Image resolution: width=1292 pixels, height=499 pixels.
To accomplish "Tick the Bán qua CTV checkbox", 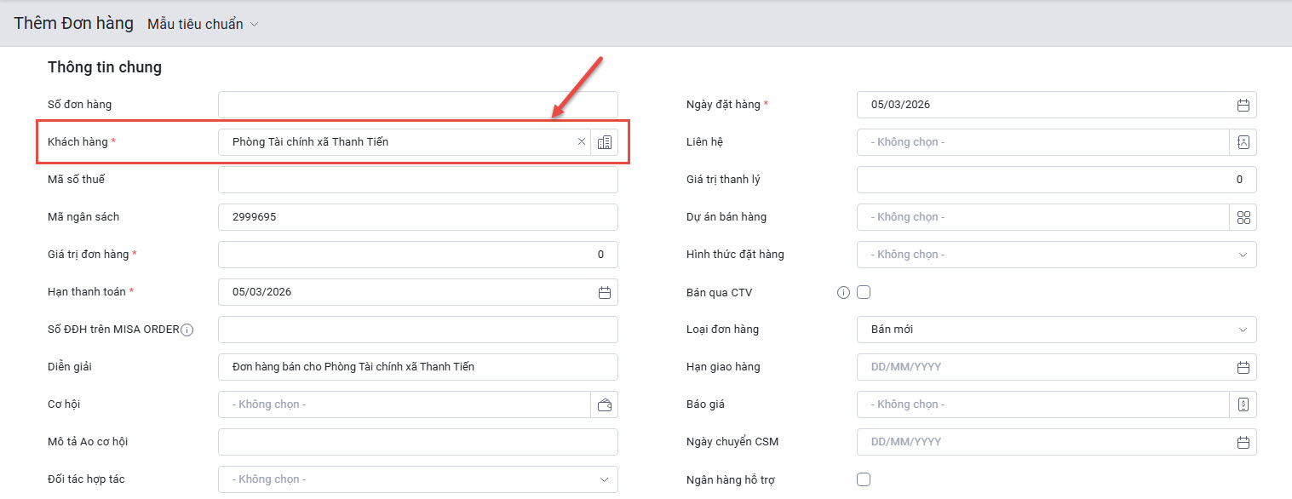I will coord(864,292).
